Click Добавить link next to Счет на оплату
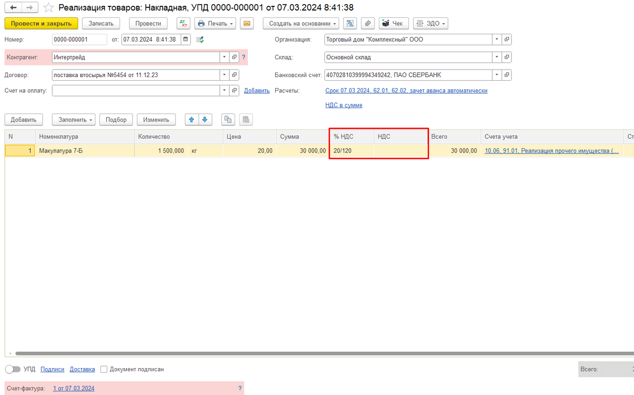 click(x=257, y=91)
